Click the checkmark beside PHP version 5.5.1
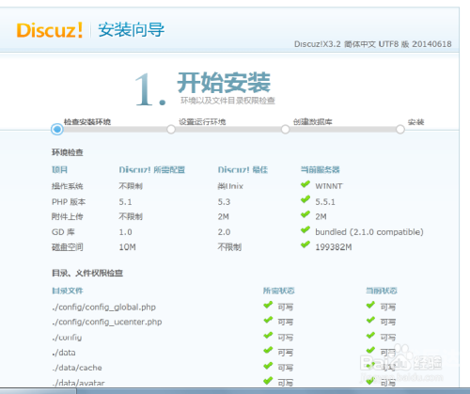The width and height of the screenshot is (470, 394). (x=305, y=199)
